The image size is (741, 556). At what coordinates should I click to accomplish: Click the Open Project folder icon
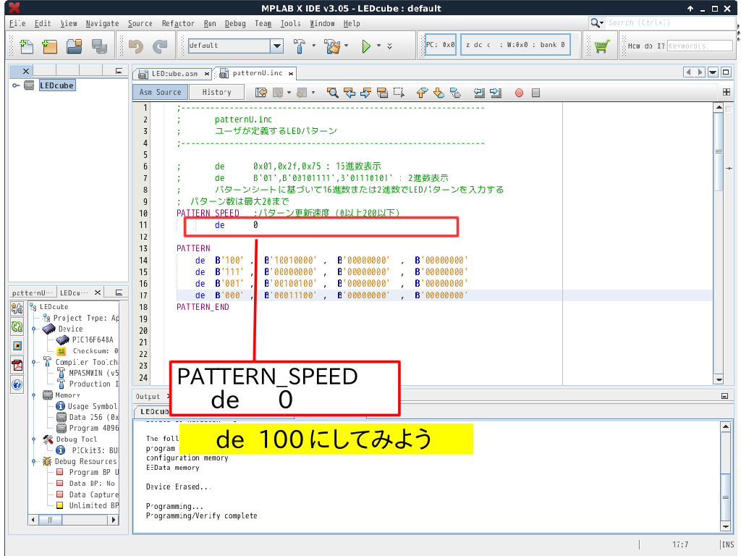tap(75, 46)
